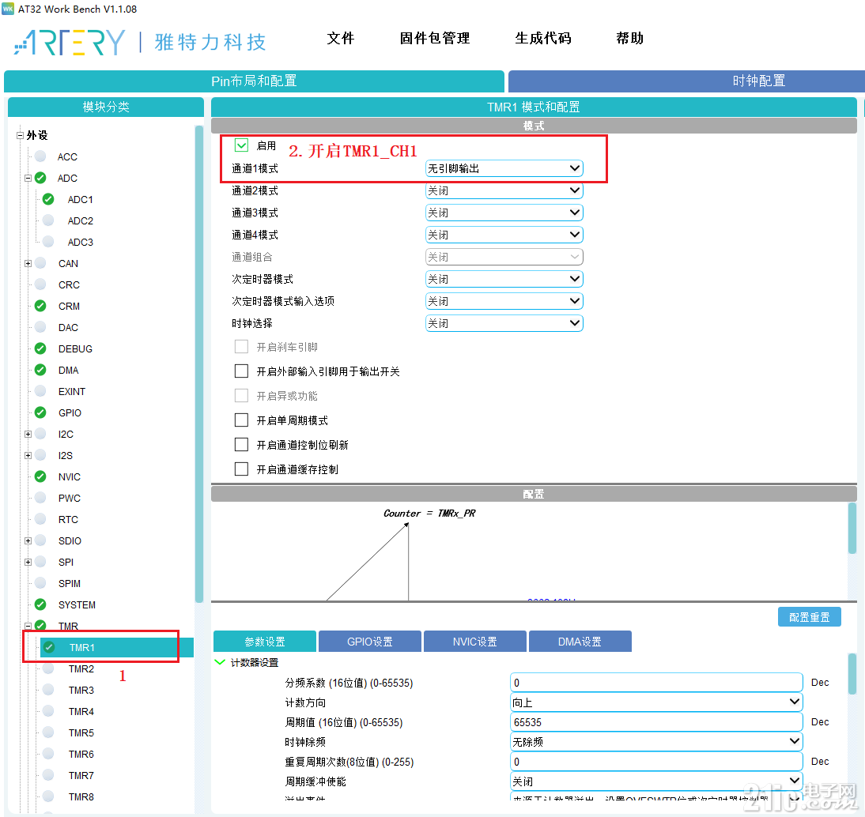
Task: Click the CRM green check icon
Action: coord(40,306)
